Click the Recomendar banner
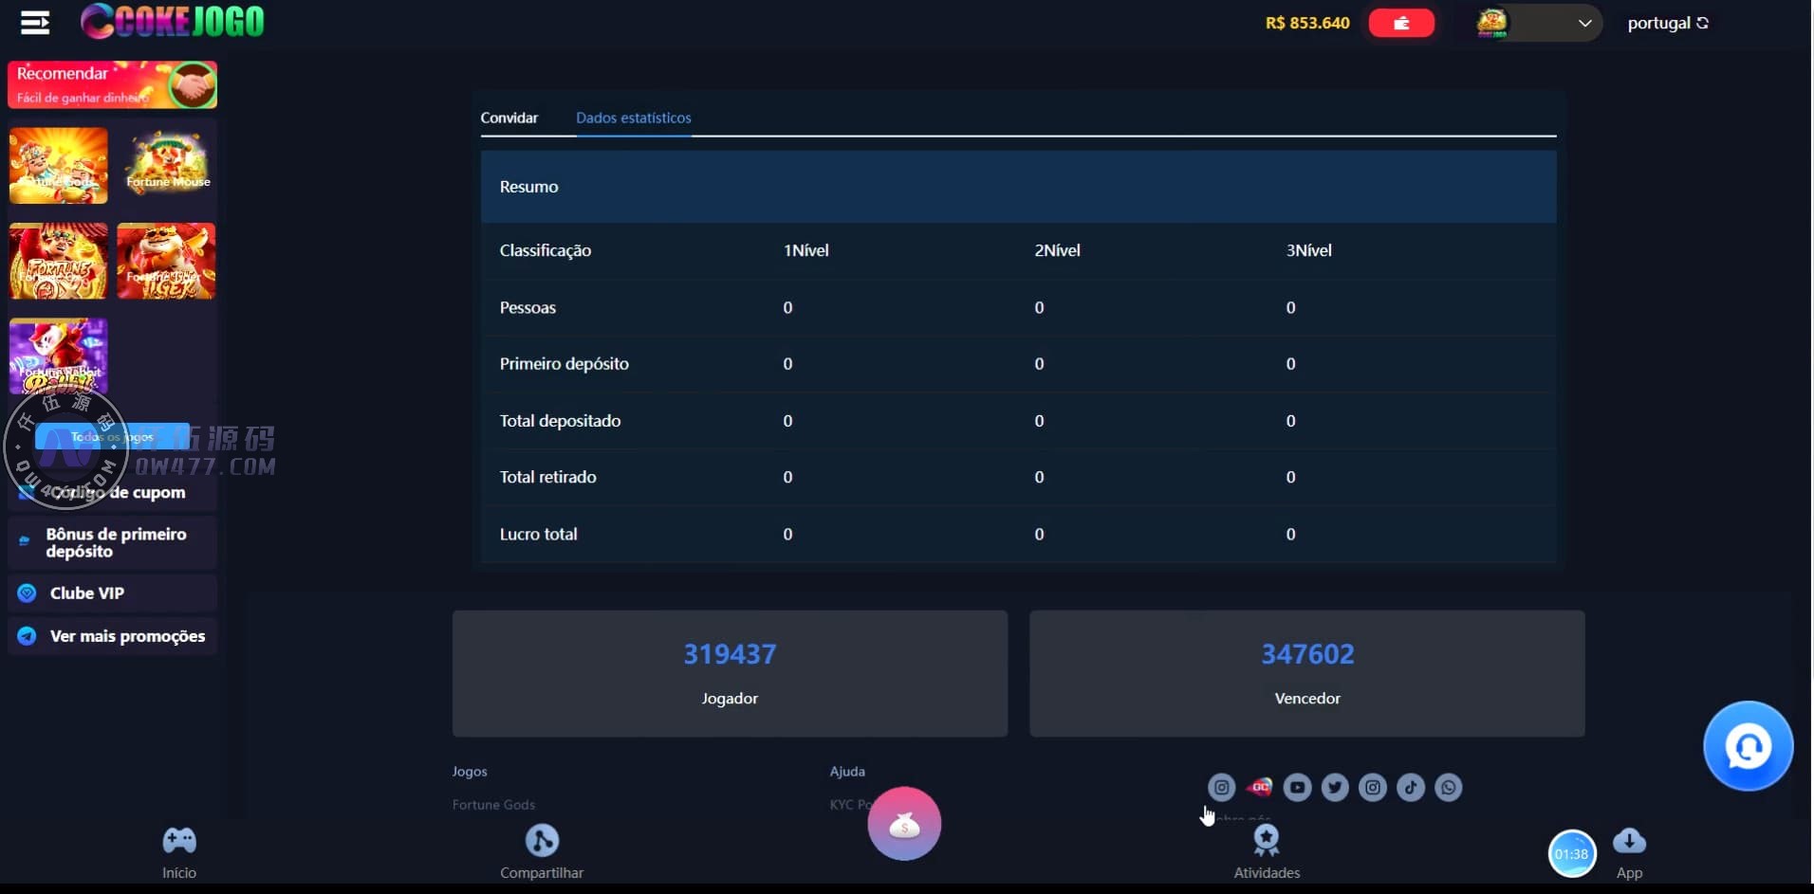The width and height of the screenshot is (1814, 894). [x=112, y=84]
